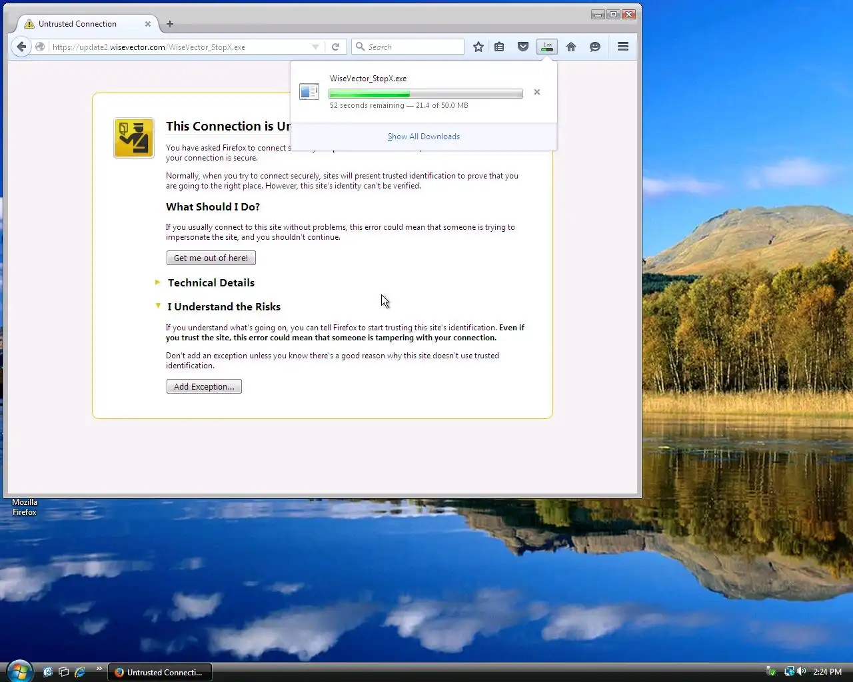Expand quick launch overflow chevron
The width and height of the screenshot is (853, 682).
(99, 669)
